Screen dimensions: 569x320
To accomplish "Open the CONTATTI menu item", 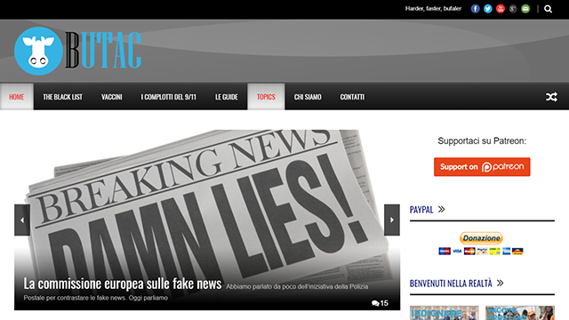I will click(352, 97).
